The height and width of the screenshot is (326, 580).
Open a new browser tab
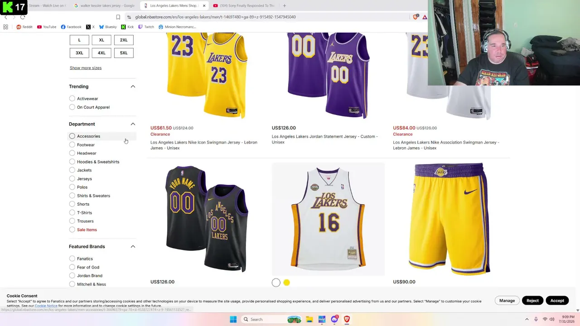[x=284, y=5]
